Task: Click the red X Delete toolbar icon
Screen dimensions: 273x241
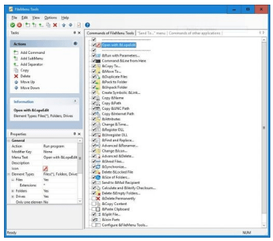Action: click(x=55, y=25)
